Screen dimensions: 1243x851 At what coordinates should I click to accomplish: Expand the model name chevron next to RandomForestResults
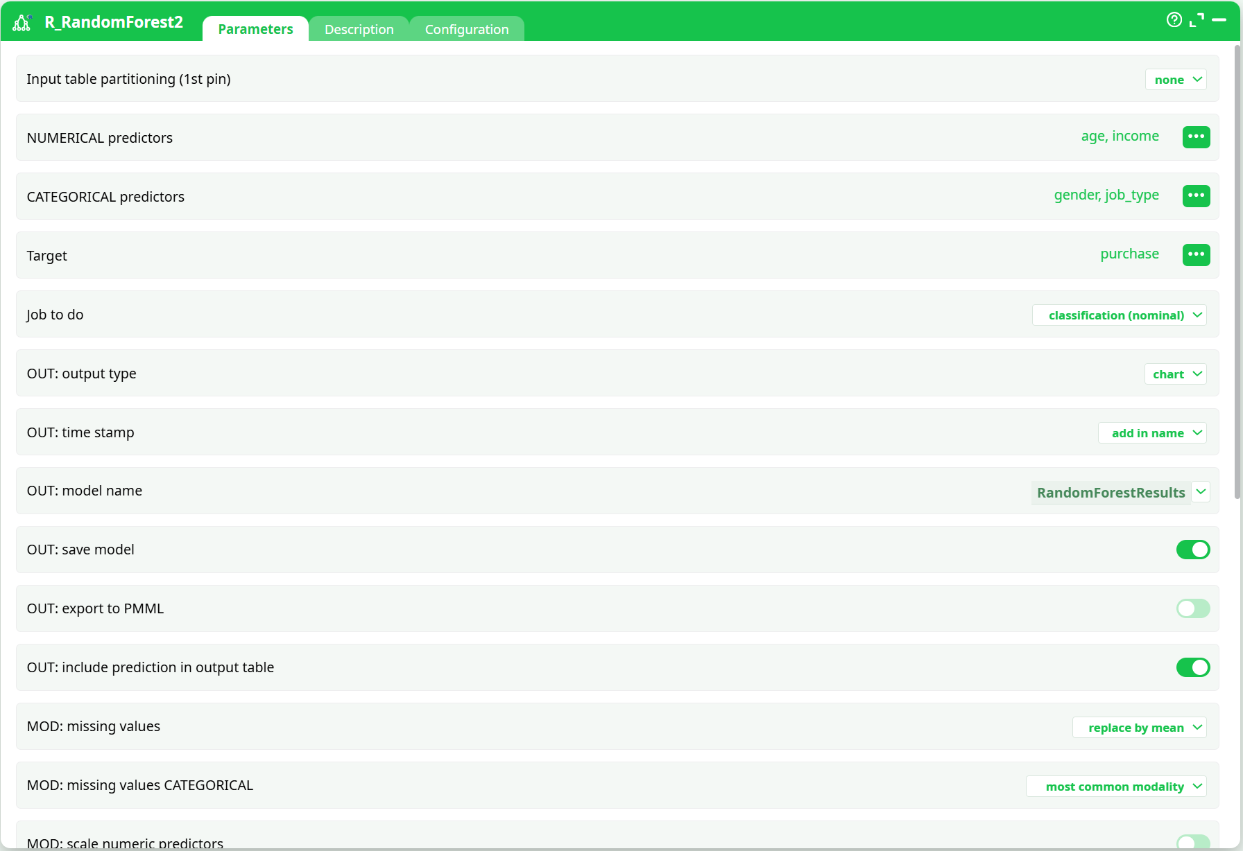[1201, 491]
